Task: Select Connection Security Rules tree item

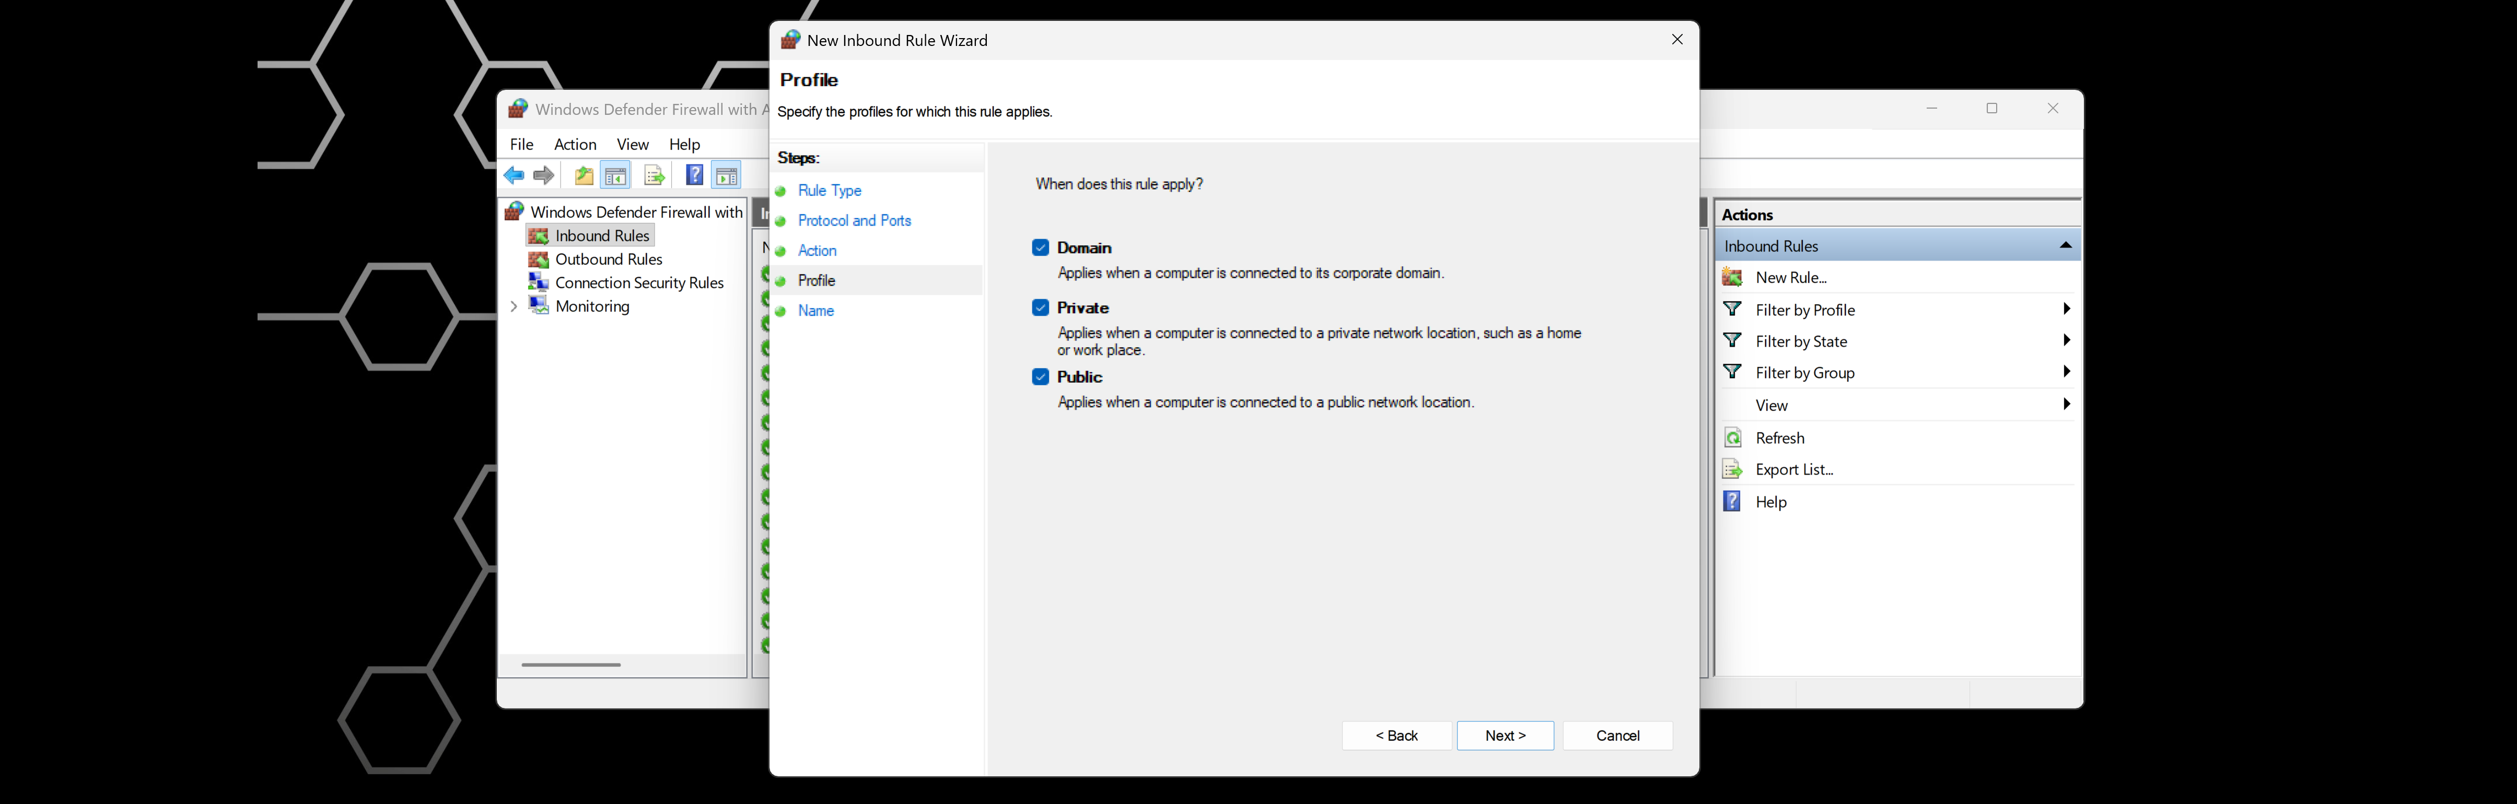Action: [639, 282]
